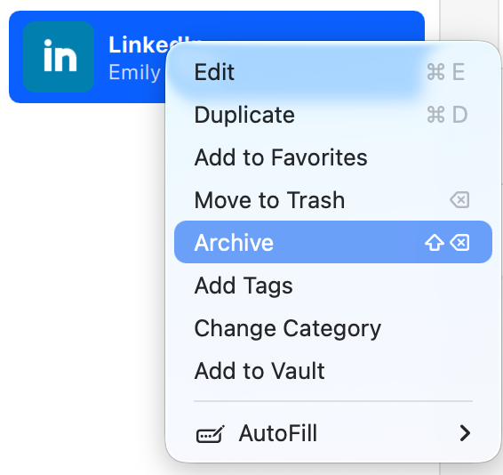Select the highlighted Archive option

tap(333, 242)
